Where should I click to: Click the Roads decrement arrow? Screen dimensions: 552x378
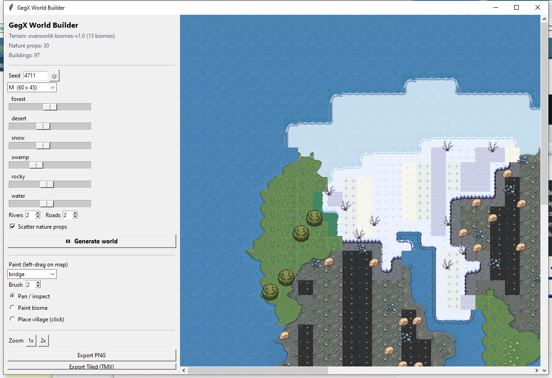[75, 217]
